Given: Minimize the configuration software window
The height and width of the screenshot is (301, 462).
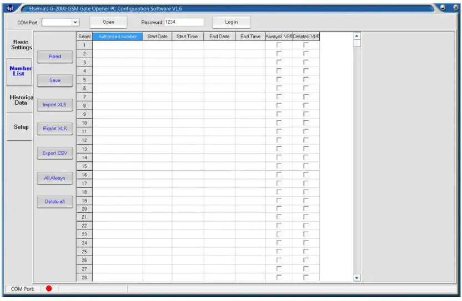Looking at the screenshot, I should click(x=443, y=8).
